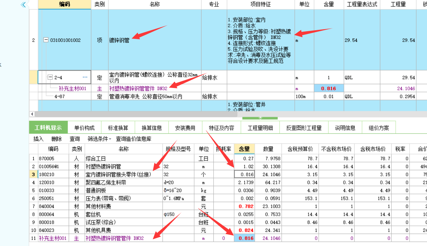Open the 特征及内容 tab

[221, 128]
